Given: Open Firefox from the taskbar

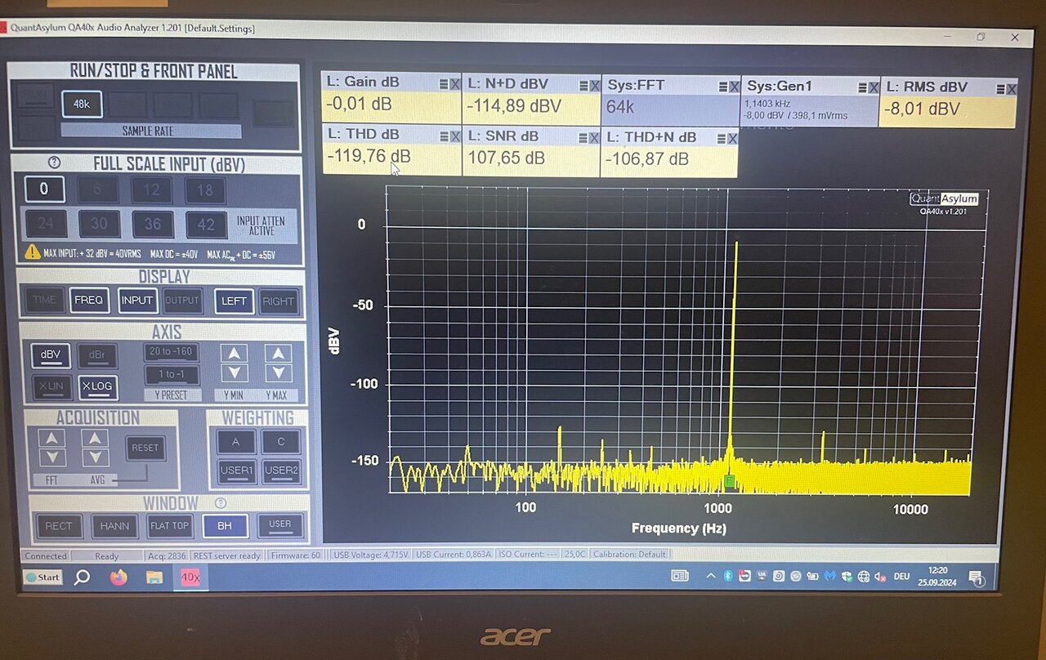Looking at the screenshot, I should 118,577.
